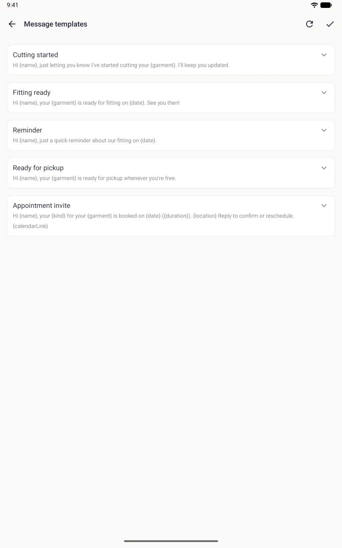Tap the Wi-Fi status icon

point(314,5)
